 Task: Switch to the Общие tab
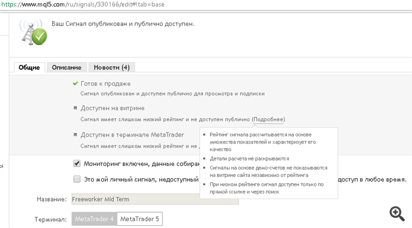pos(29,67)
